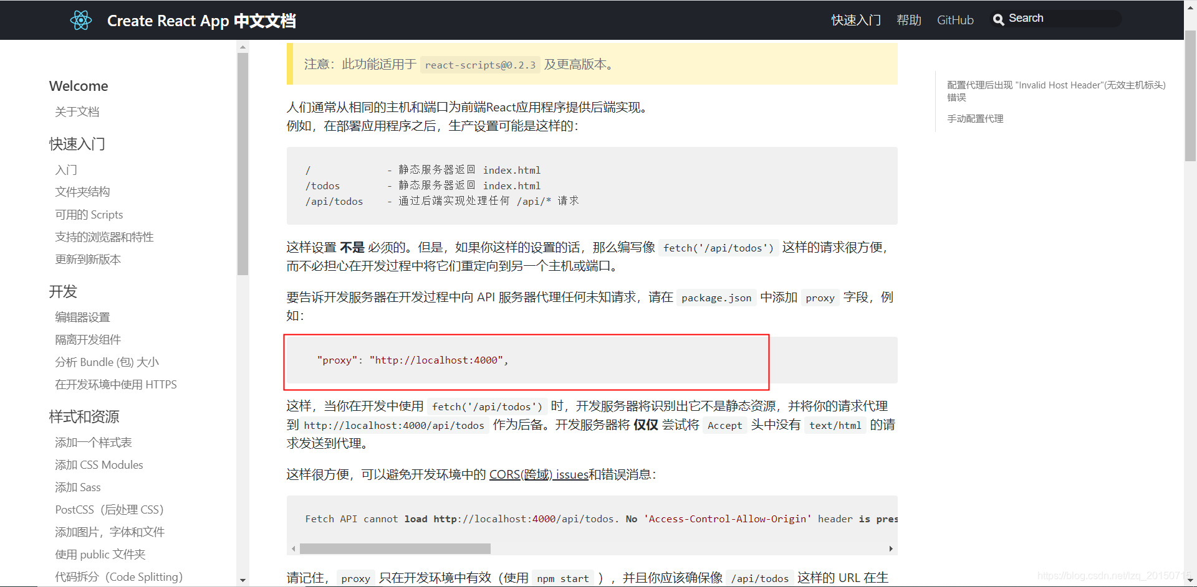Click react-scripts@0.2.3 inline code

tap(480, 65)
